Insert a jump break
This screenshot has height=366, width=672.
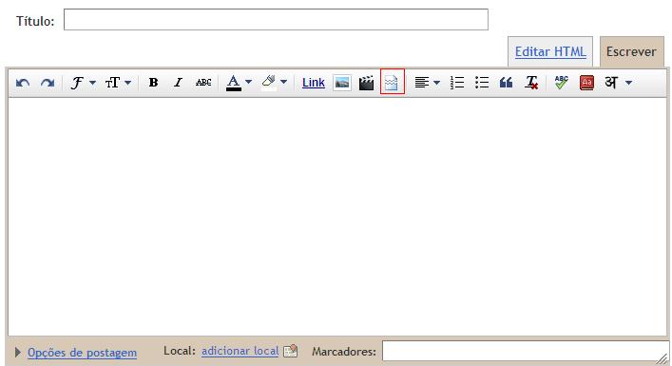click(x=393, y=82)
